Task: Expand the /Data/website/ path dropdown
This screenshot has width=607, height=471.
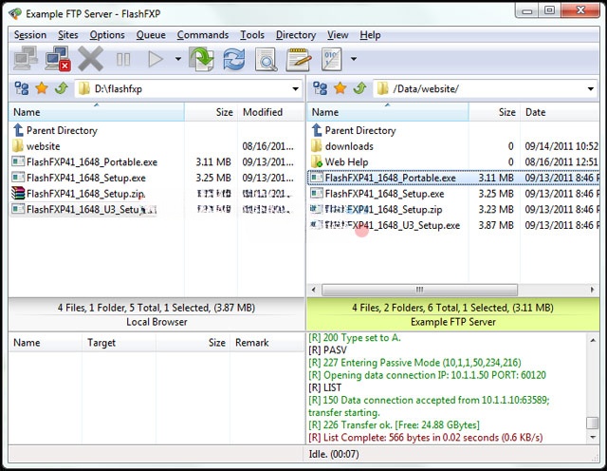Action: pyautogui.click(x=591, y=88)
